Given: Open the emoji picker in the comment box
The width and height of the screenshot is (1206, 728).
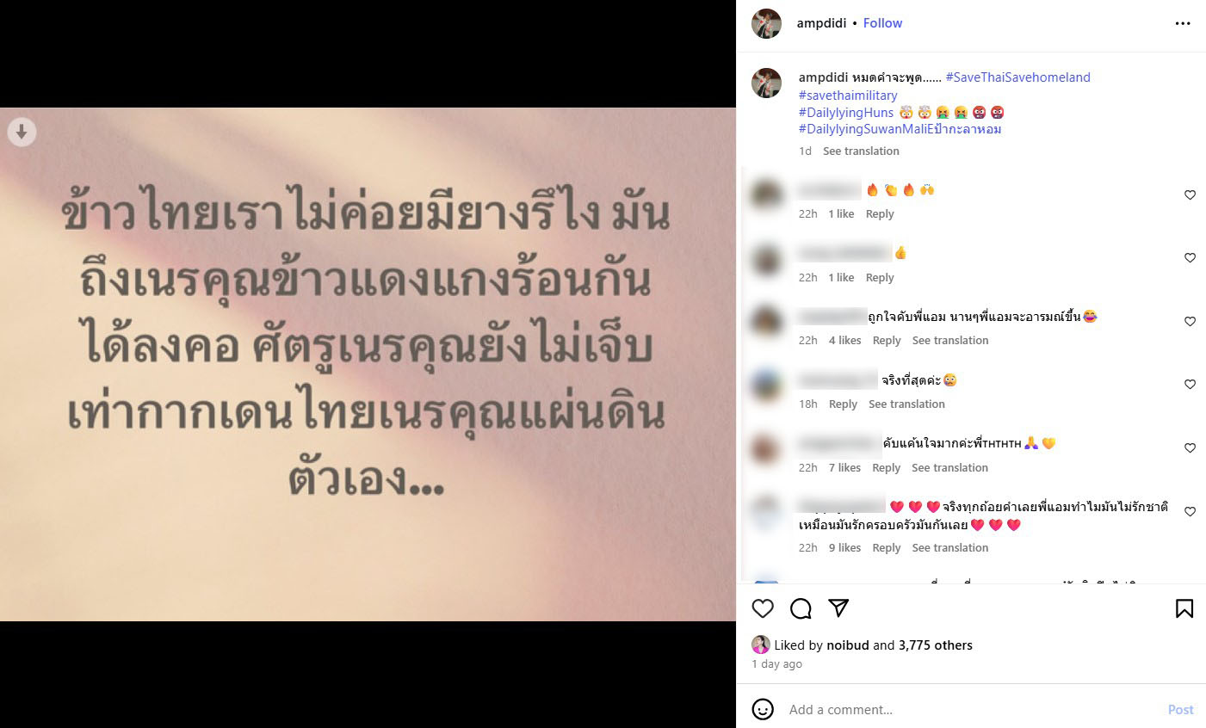Looking at the screenshot, I should [x=763, y=709].
